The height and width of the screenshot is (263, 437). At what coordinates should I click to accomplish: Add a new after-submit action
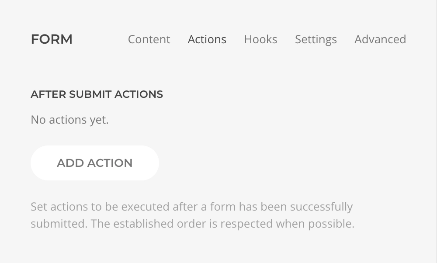click(94, 163)
